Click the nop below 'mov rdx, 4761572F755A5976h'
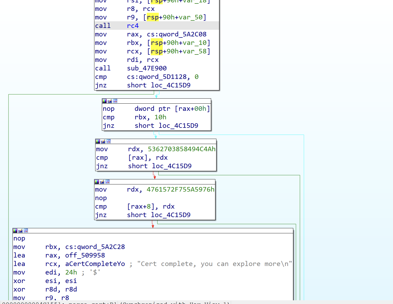393x304 pixels. coord(101,198)
